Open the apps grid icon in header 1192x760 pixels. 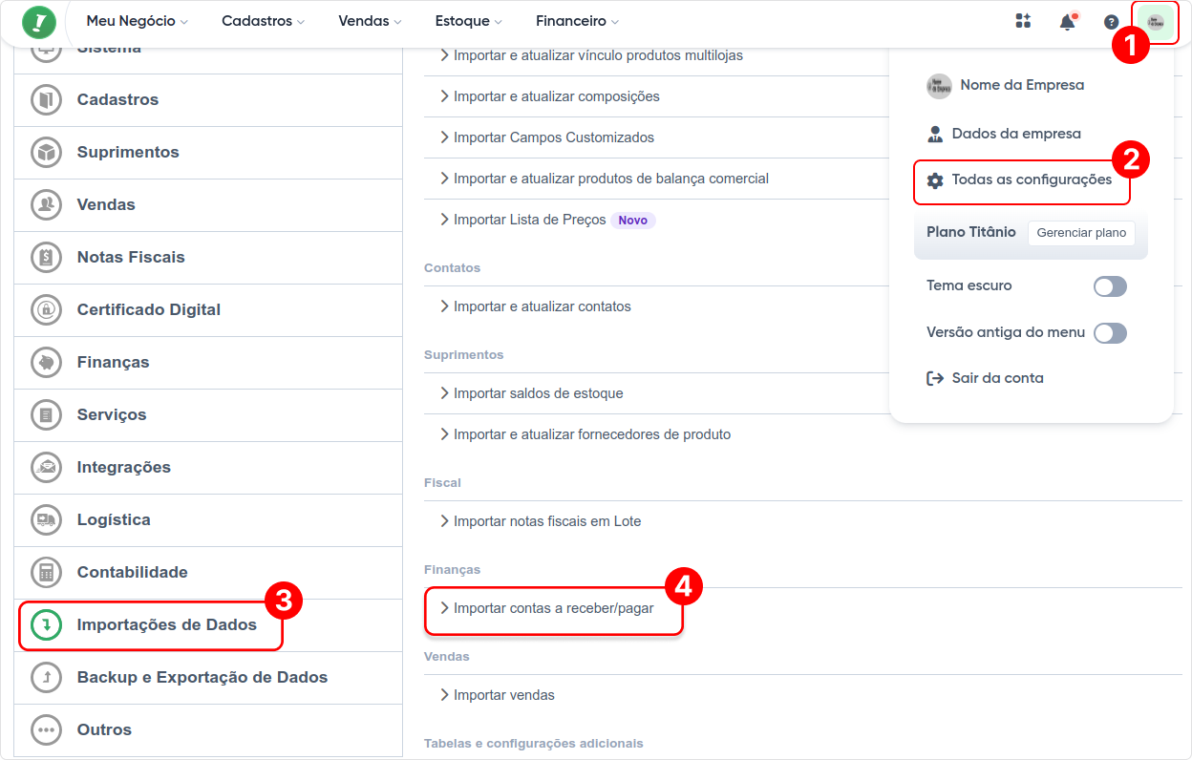click(x=1023, y=21)
